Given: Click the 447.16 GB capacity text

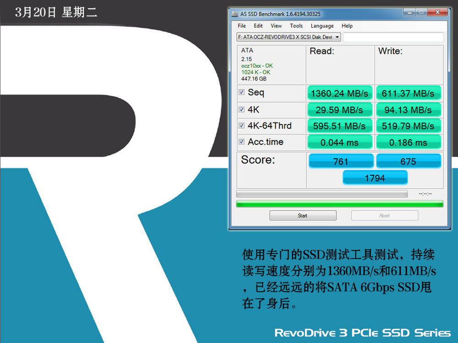Looking at the screenshot, I should 254,79.
